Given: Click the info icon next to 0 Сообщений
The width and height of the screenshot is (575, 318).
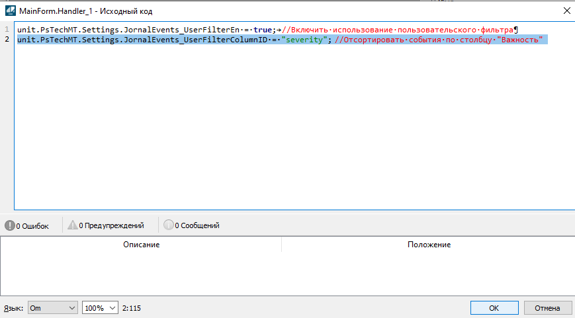Looking at the screenshot, I should point(168,225).
